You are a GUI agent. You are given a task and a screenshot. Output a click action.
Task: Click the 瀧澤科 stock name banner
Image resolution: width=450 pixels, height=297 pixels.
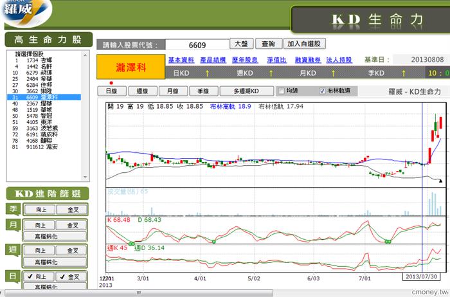click(131, 67)
